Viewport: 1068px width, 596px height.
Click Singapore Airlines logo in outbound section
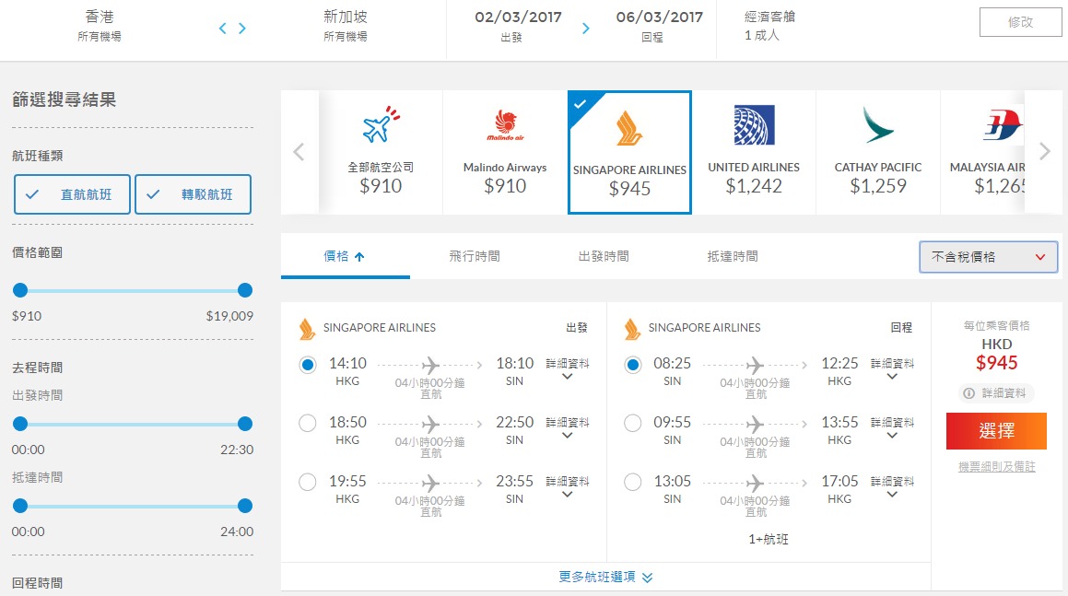tap(307, 329)
